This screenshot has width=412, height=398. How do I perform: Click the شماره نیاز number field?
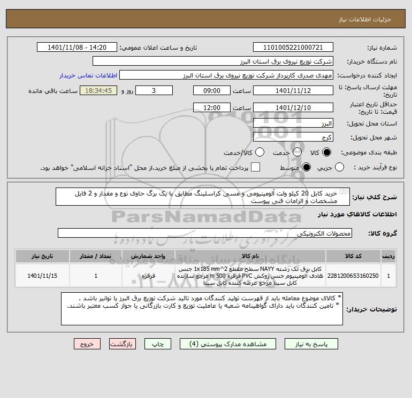coord(293,47)
